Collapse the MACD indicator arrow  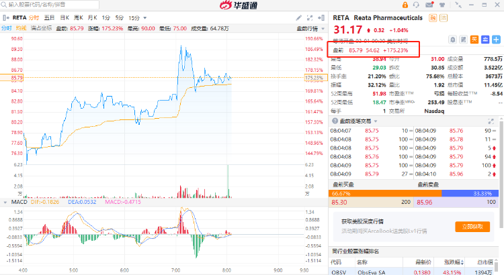click(5, 202)
